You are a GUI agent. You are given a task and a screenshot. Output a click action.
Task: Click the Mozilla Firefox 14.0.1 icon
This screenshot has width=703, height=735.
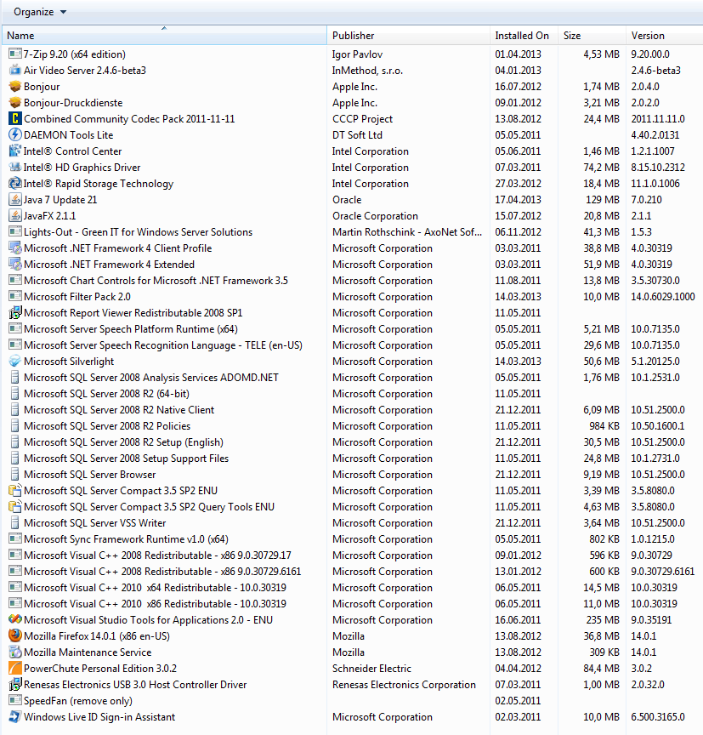point(15,636)
